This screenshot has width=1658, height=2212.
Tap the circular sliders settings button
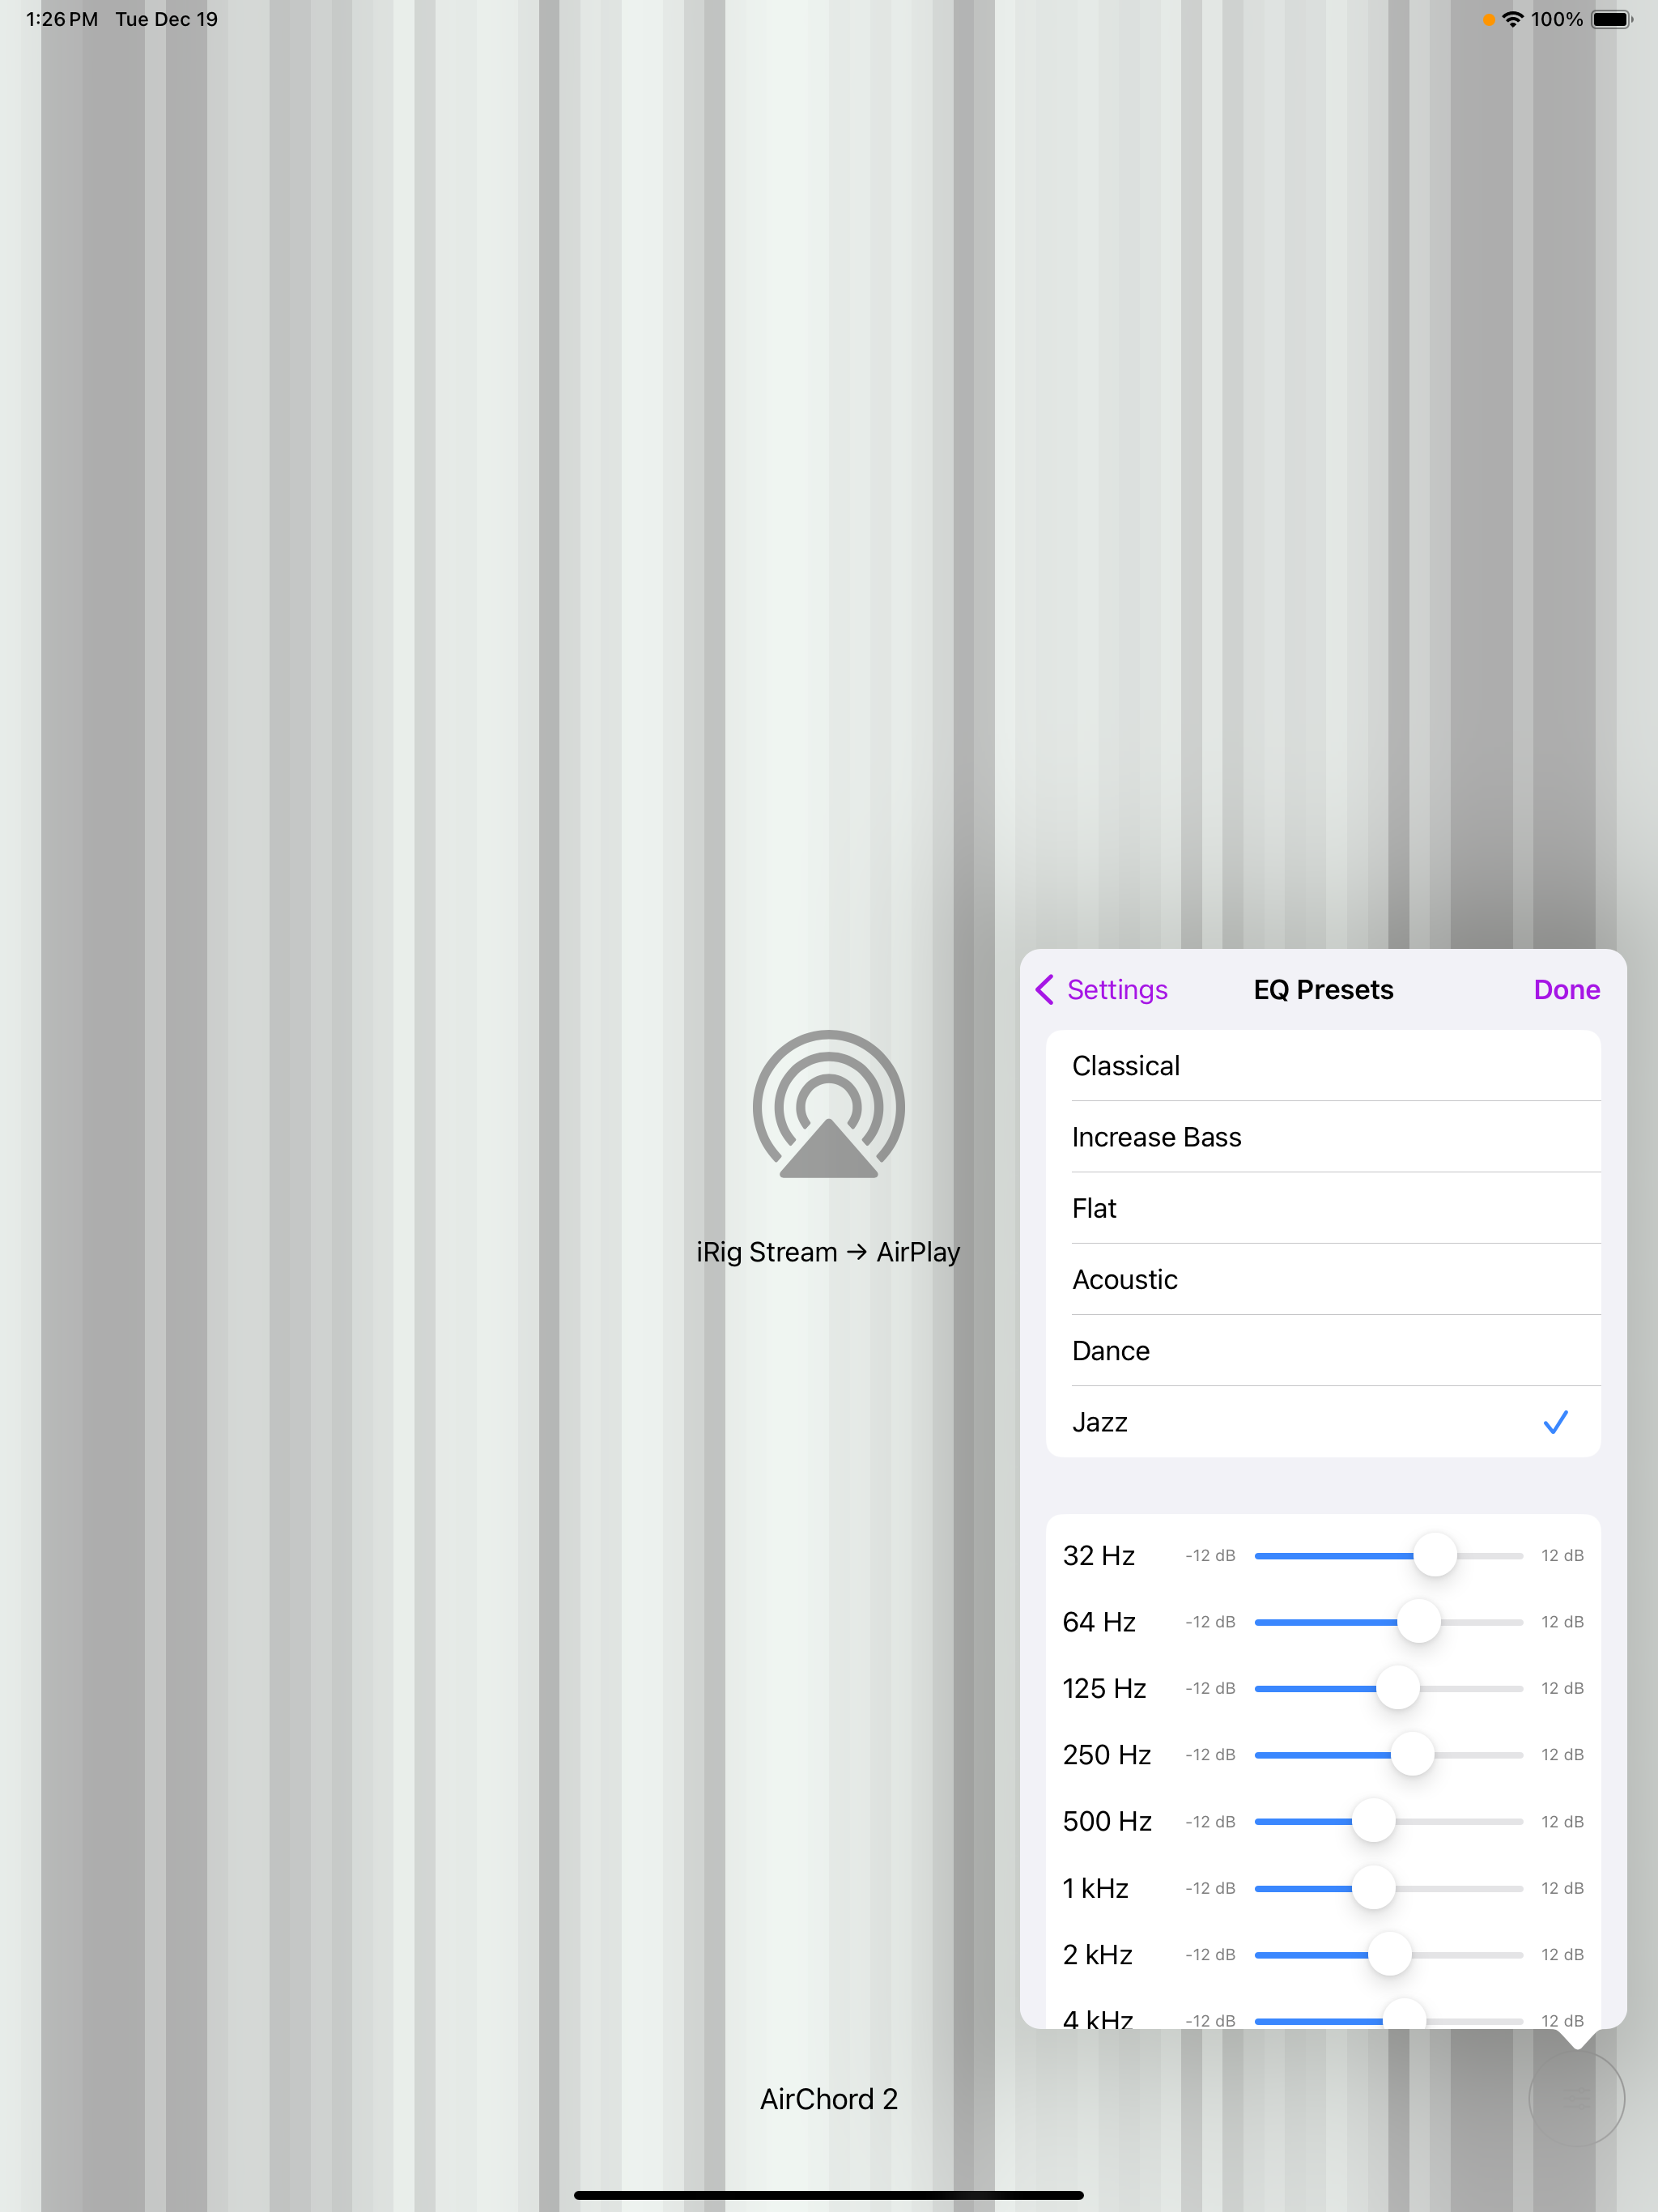tap(1576, 2098)
